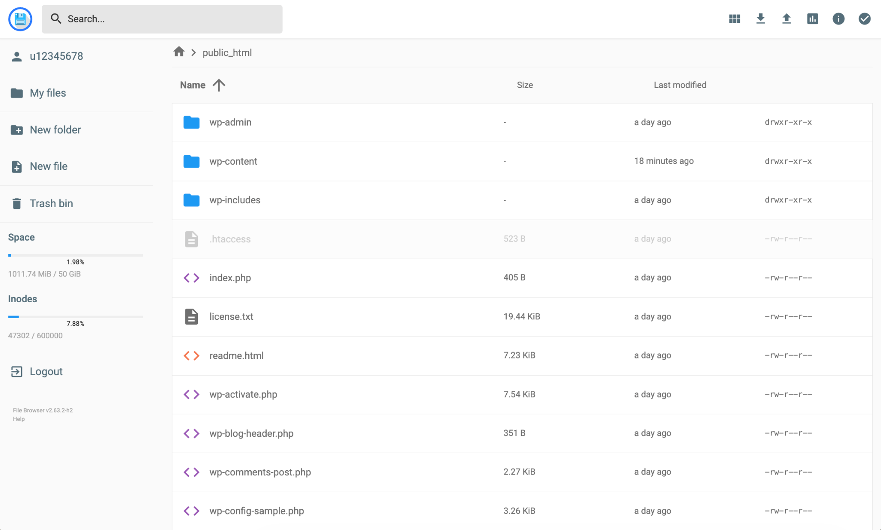Click the wp-includes folder icon
The height and width of the screenshot is (530, 881).
point(191,200)
